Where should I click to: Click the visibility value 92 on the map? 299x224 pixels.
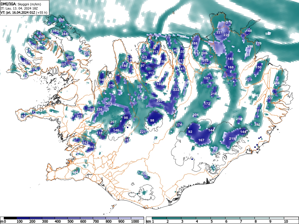click(190, 132)
